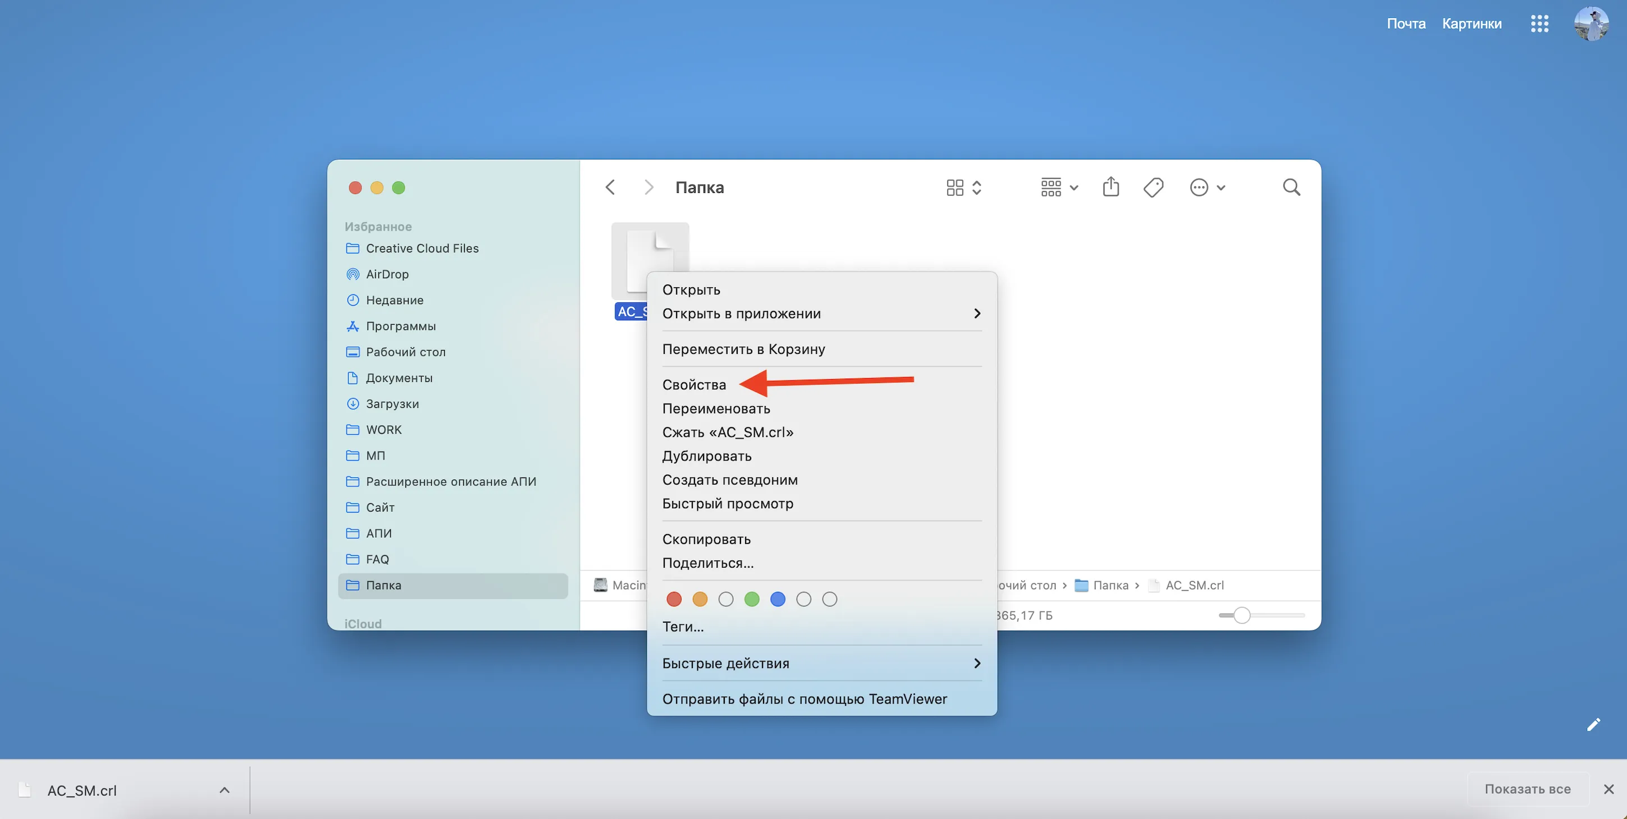The width and height of the screenshot is (1627, 819).
Task: Open downloaded AC_SM.crl in download bar
Action: (x=82, y=790)
